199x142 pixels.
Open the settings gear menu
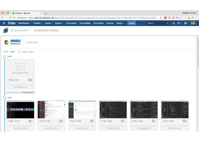coord(186,23)
